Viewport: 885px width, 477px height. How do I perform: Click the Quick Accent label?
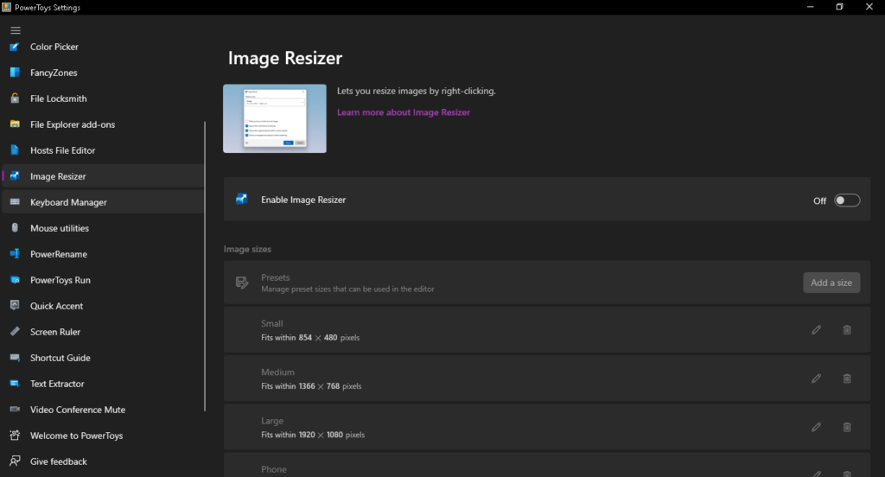pyautogui.click(x=56, y=306)
